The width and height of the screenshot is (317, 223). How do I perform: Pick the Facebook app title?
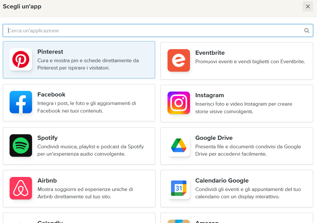tap(51, 95)
